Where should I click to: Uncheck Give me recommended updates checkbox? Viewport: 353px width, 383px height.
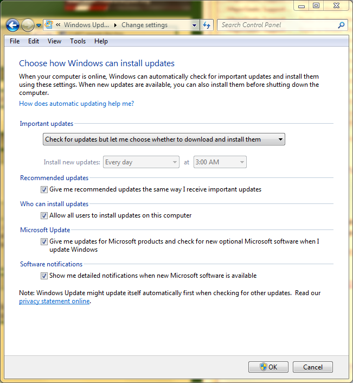[x=44, y=190]
